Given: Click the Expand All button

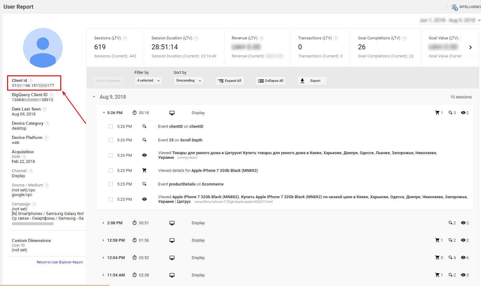Looking at the screenshot, I should coord(229,81).
